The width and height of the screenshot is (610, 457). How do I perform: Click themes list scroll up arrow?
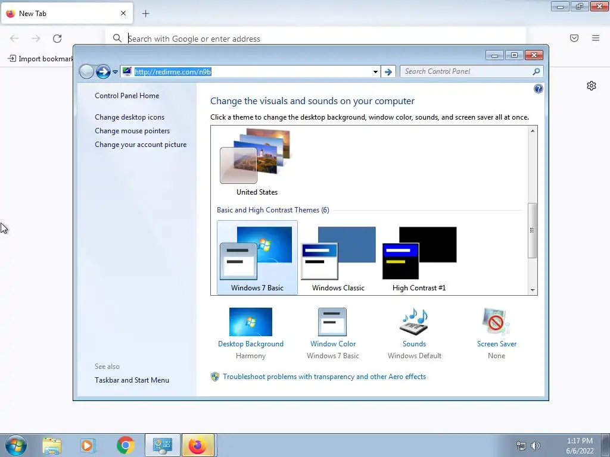click(x=533, y=131)
